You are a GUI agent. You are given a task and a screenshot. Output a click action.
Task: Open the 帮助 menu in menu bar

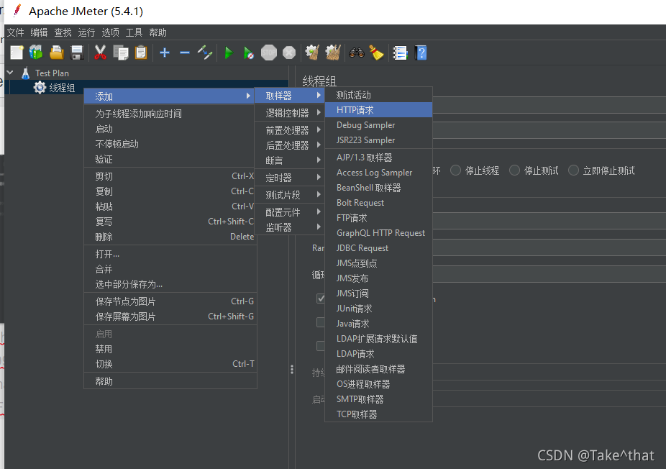[158, 32]
